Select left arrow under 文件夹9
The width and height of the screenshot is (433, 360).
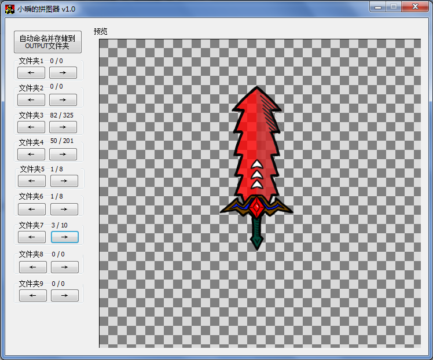33,295
